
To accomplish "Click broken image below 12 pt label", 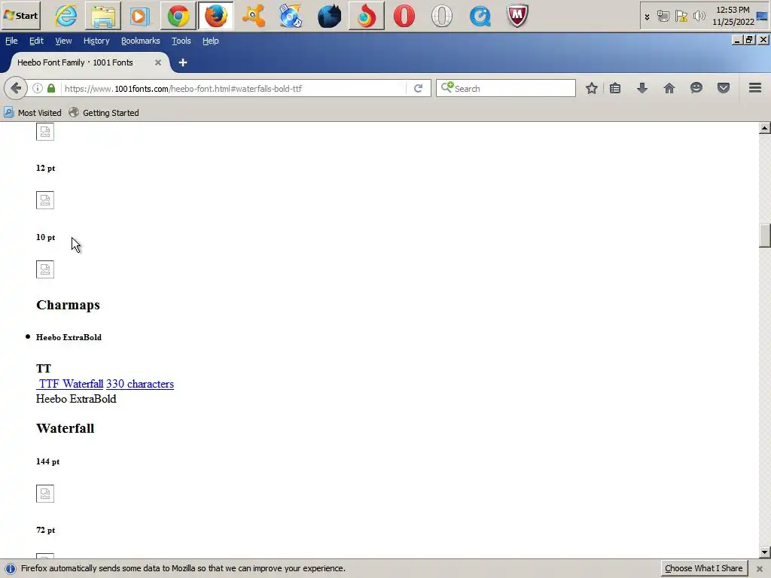I will (x=45, y=200).
